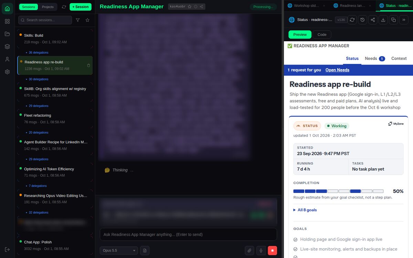Expand 7 delegations under Optimizing AI Token
413x258 pixels.
tap(36, 186)
